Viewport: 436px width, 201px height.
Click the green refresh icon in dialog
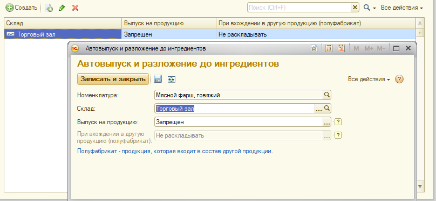(x=172, y=80)
